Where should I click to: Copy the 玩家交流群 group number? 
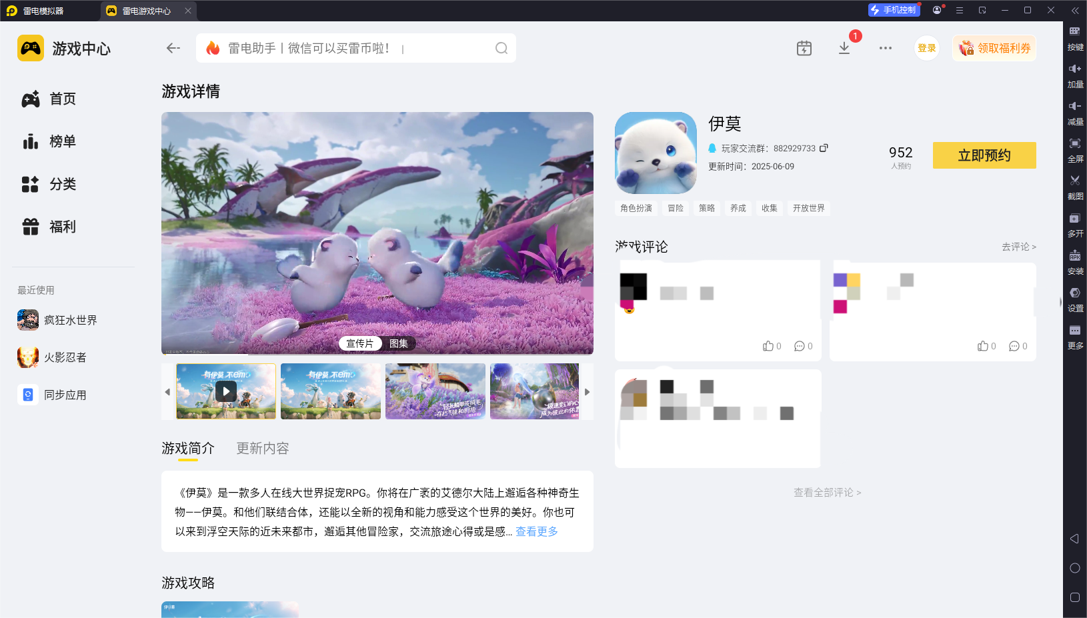[825, 148]
